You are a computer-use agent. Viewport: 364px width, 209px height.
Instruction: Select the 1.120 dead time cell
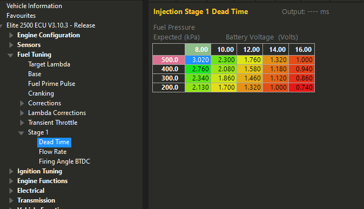click(x=276, y=78)
